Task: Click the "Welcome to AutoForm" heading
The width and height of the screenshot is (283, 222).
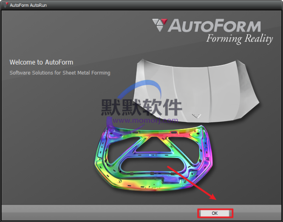Action: point(41,62)
